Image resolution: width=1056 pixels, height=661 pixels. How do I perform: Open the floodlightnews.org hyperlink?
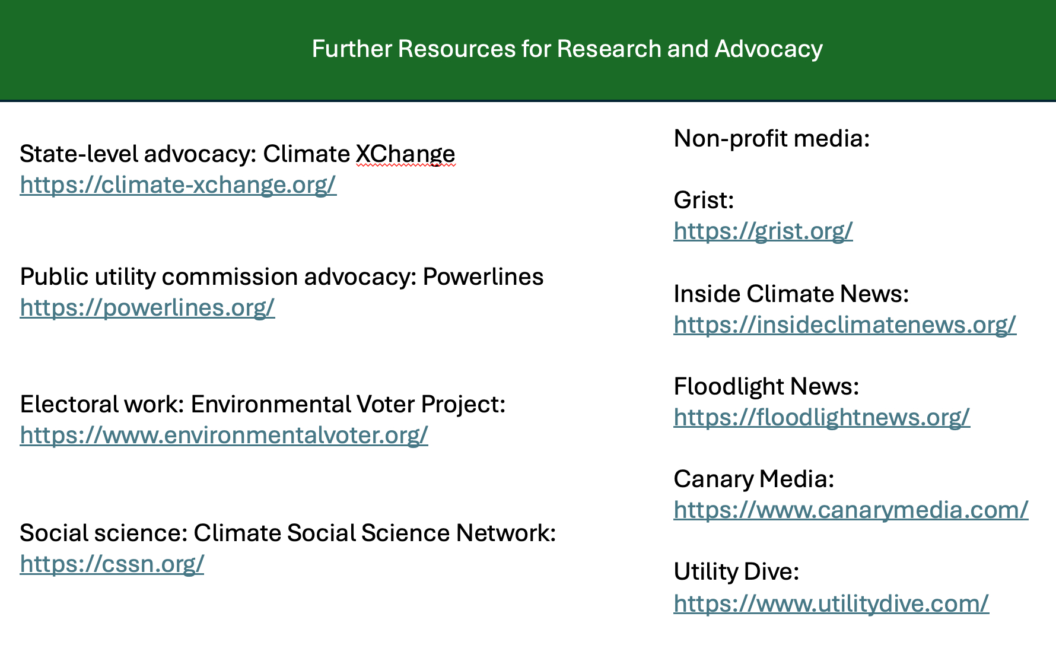(x=822, y=418)
